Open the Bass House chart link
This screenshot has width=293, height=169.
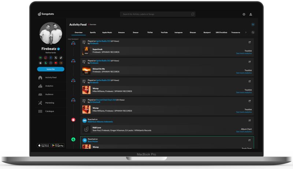click(x=93, y=141)
